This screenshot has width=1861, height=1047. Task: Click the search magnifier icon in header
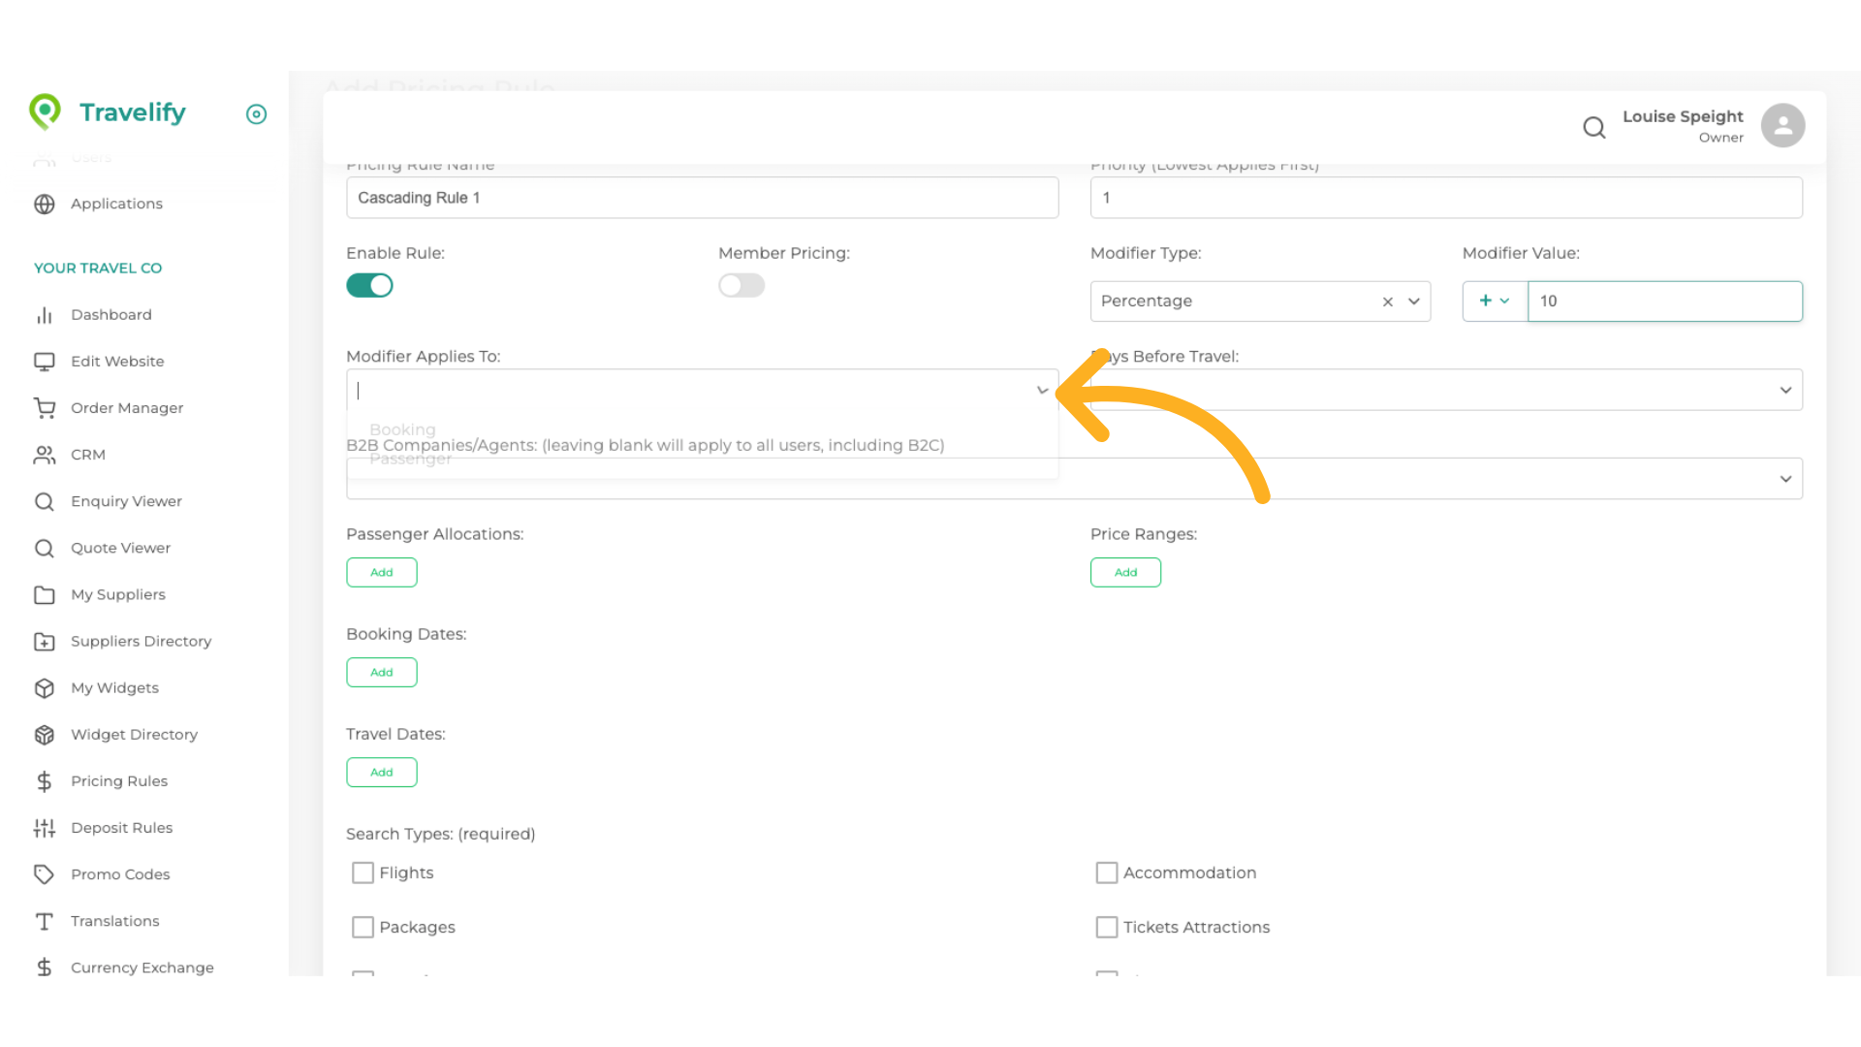pyautogui.click(x=1593, y=127)
